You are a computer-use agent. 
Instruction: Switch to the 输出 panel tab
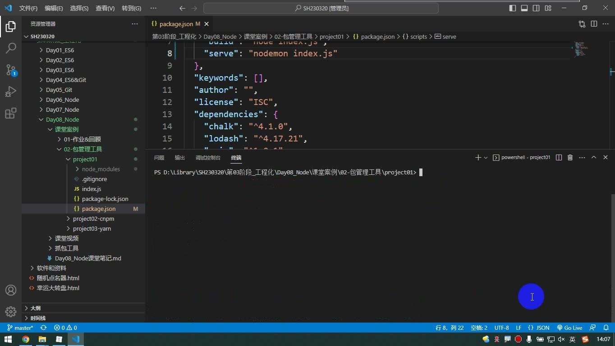tap(180, 158)
